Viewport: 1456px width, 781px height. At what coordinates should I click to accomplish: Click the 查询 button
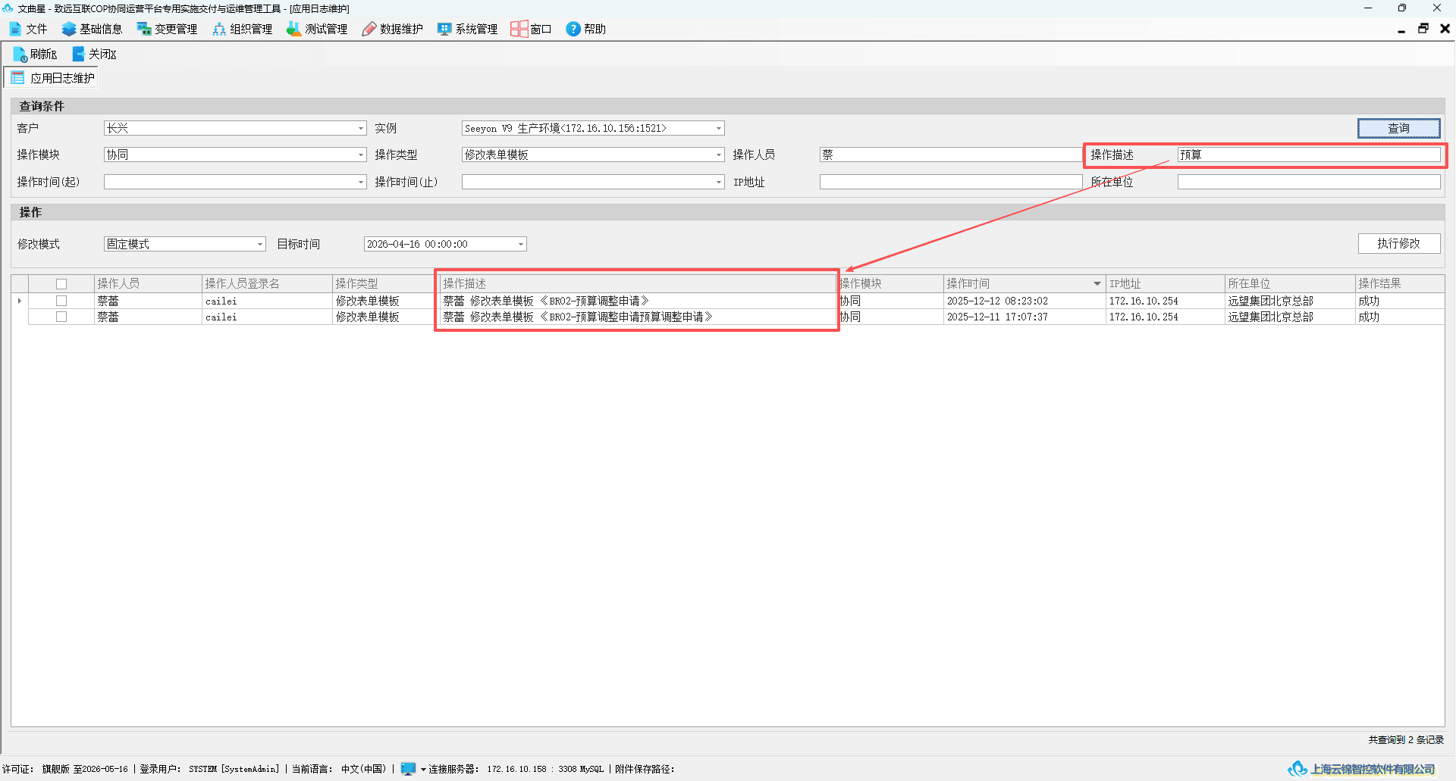(1398, 128)
